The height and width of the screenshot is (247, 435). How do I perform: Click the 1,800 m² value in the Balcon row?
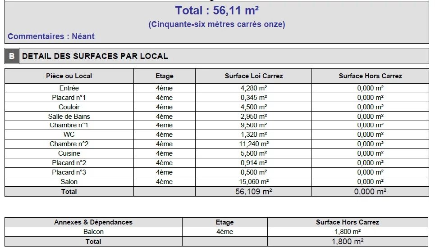pos(347,232)
